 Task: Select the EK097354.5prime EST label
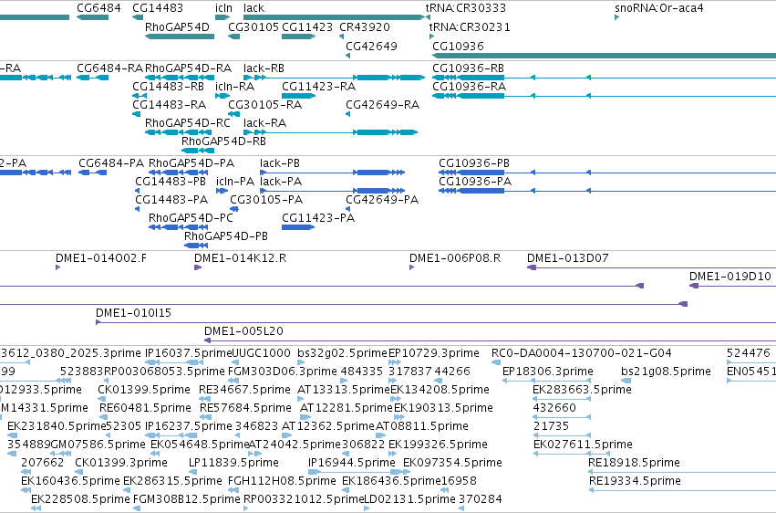[452, 463]
